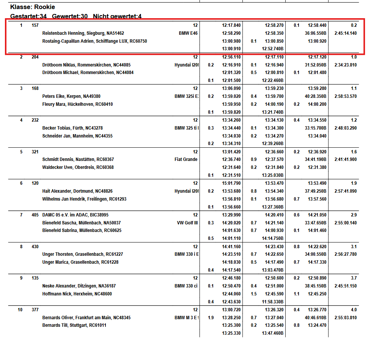Click the 'Fiat Grande' vehicle text
This screenshot has height=340, width=373.
point(186,159)
